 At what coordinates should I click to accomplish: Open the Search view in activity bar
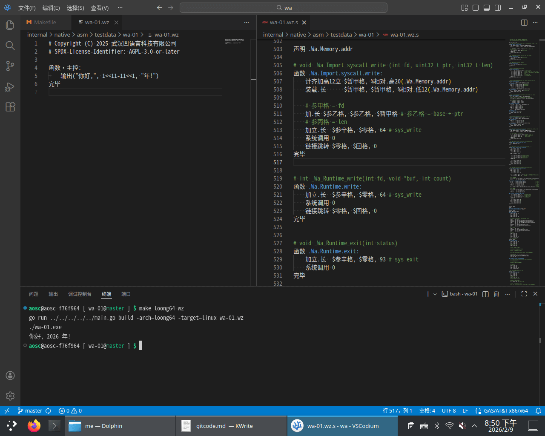(10, 46)
